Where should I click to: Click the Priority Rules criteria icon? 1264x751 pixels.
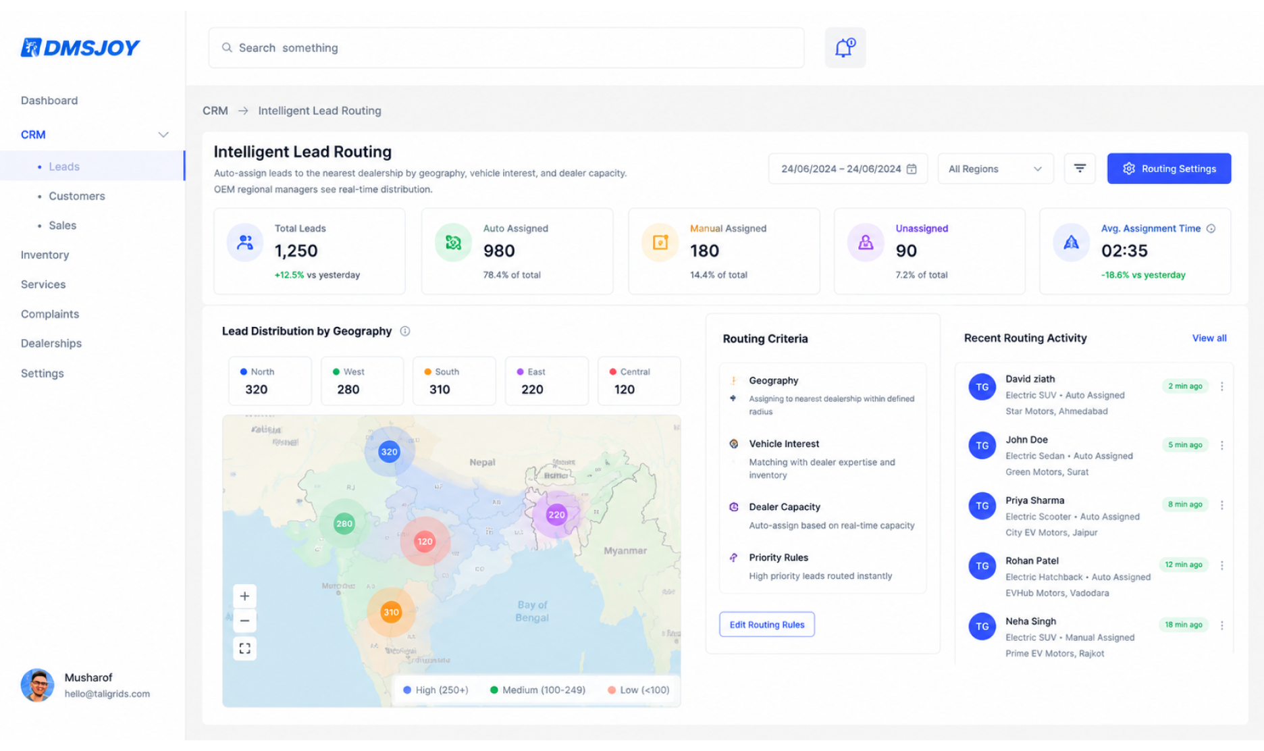[734, 558]
